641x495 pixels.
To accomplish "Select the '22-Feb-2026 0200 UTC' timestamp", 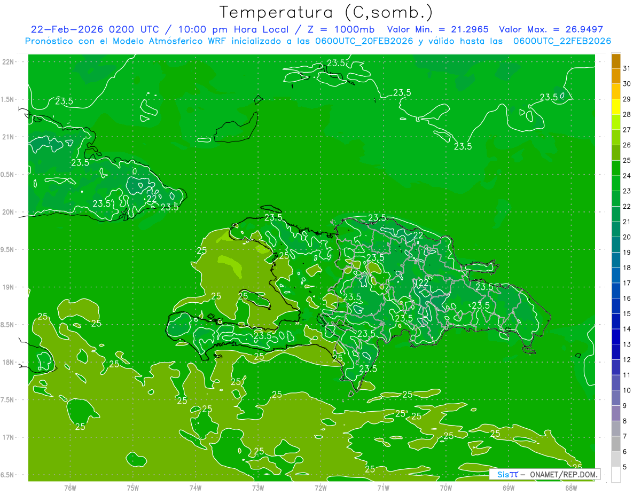I will [x=95, y=29].
